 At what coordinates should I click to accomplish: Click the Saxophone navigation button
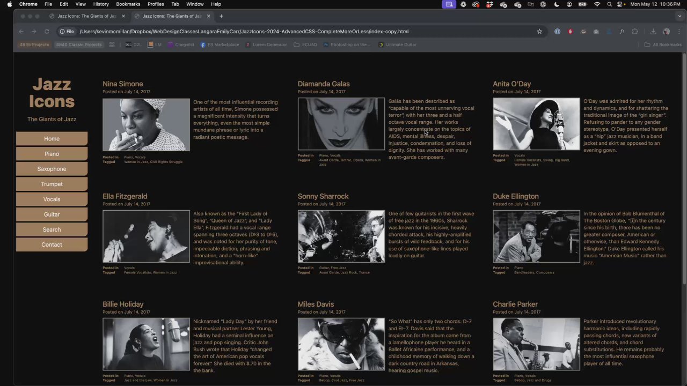pyautogui.click(x=52, y=169)
